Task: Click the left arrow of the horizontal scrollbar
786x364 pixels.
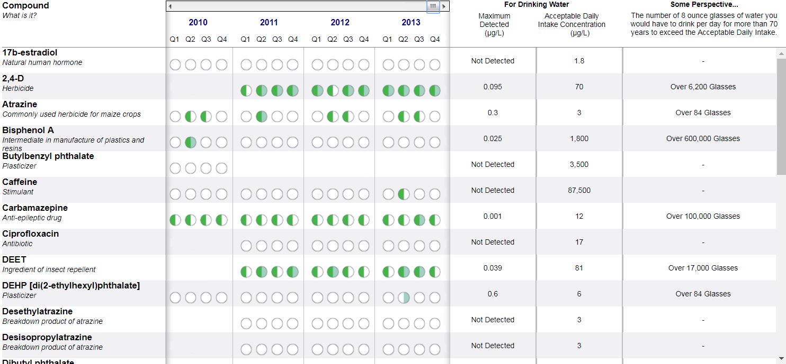Action: tap(169, 6)
